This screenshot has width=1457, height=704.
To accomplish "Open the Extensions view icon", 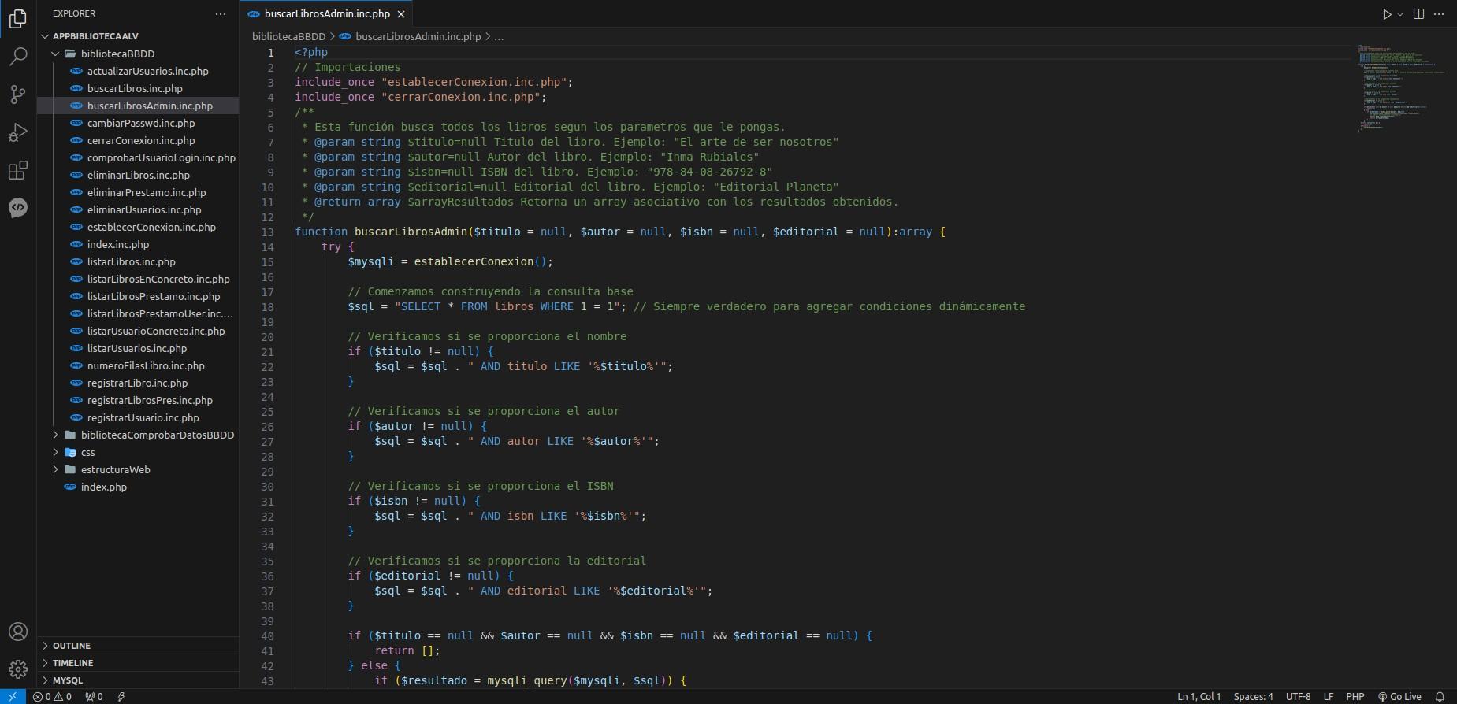I will click(x=17, y=170).
